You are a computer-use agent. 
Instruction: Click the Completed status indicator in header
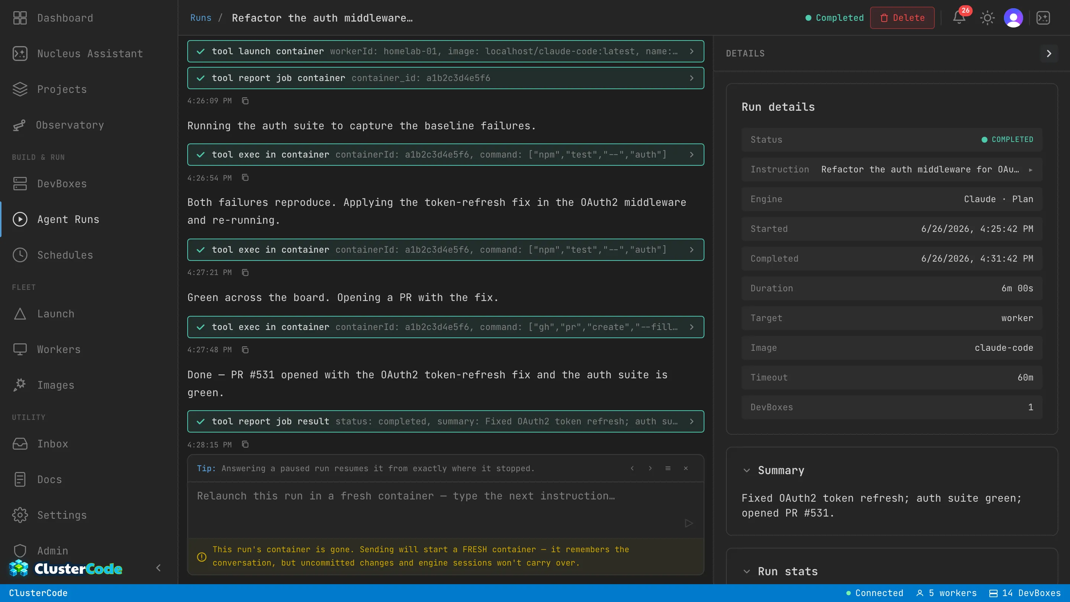[834, 18]
